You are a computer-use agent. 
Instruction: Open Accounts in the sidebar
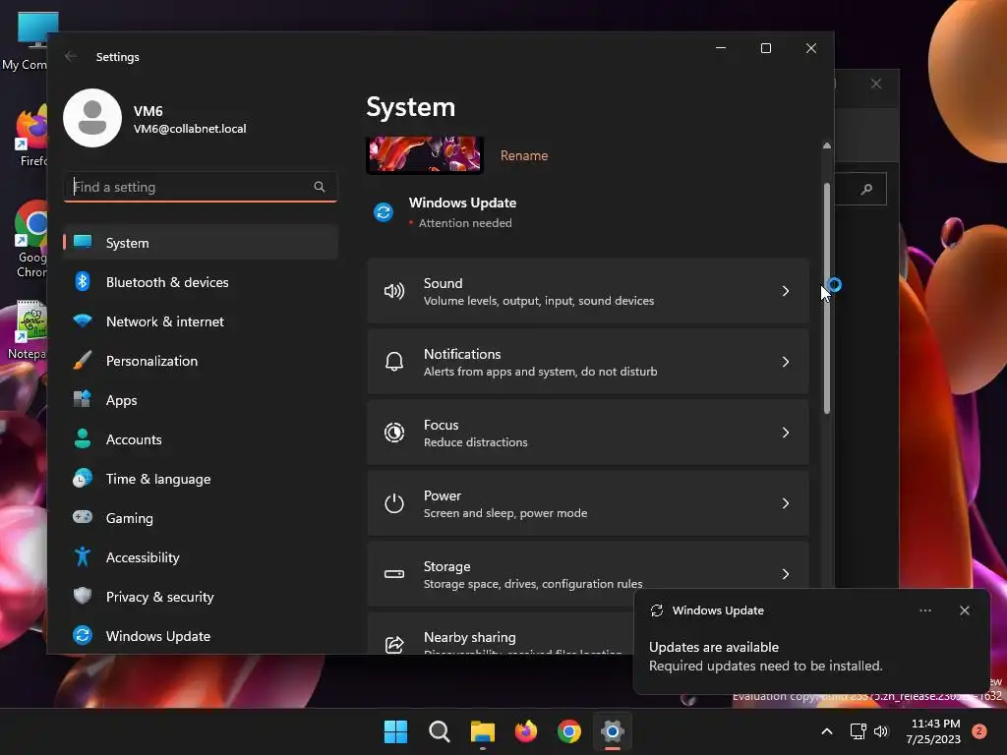pyautogui.click(x=201, y=439)
